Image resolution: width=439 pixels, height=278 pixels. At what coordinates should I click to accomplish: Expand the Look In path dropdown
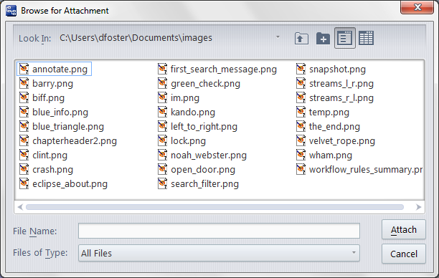[x=278, y=37]
